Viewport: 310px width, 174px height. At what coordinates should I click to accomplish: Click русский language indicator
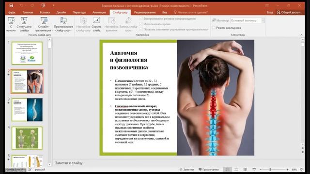(x=40, y=170)
